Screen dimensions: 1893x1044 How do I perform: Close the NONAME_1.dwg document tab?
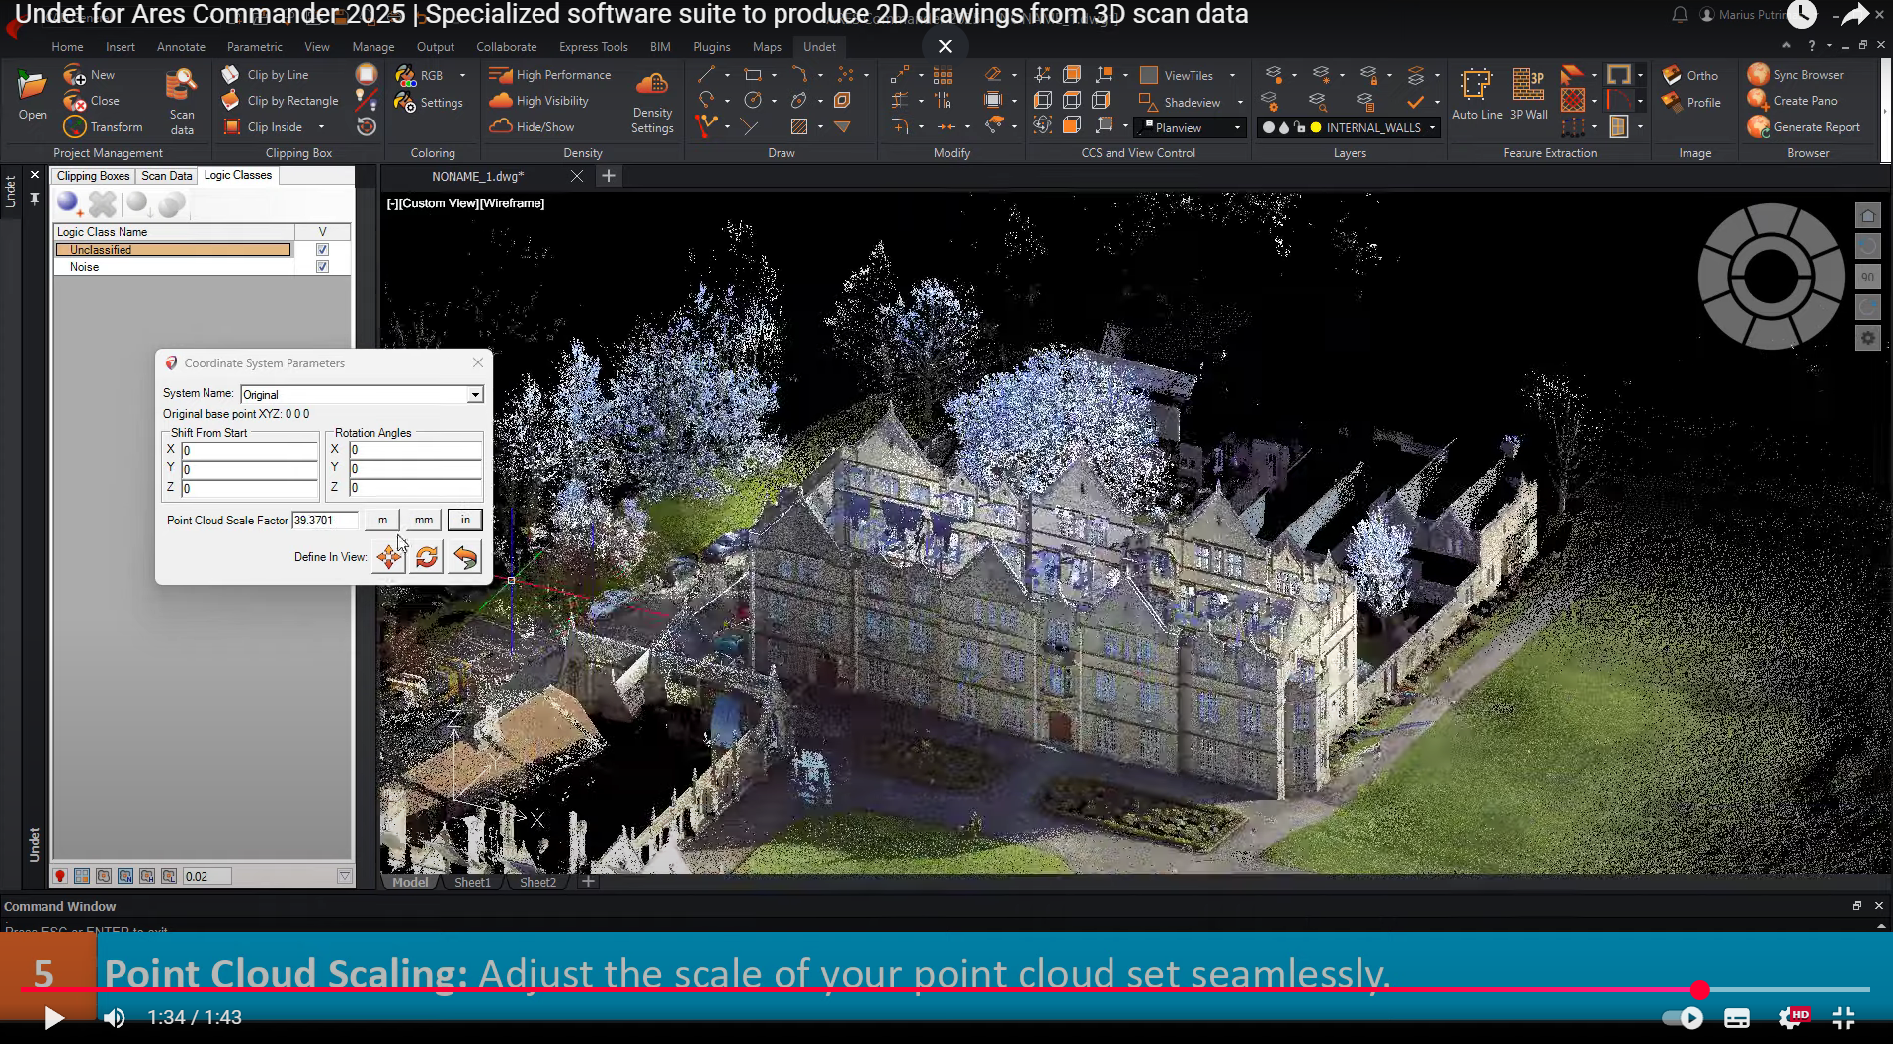(577, 176)
